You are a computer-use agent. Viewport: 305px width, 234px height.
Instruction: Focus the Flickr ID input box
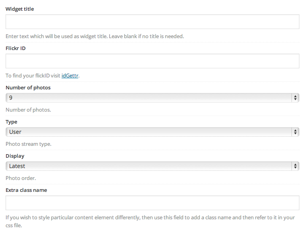(152, 61)
